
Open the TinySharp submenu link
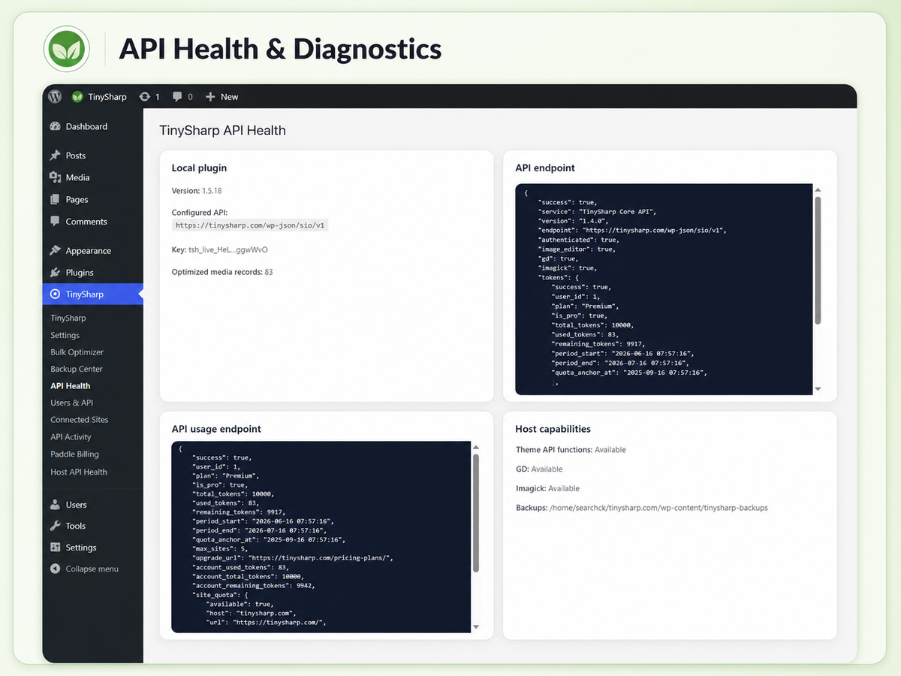pyautogui.click(x=68, y=318)
